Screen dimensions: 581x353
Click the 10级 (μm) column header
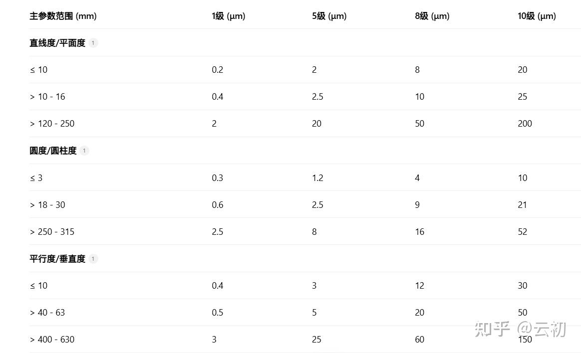537,16
